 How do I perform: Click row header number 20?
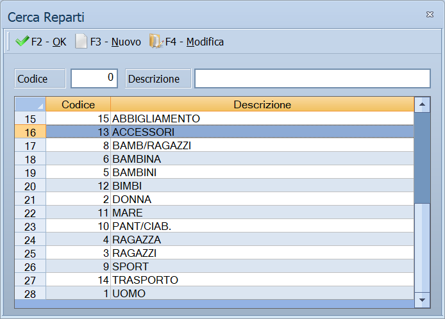[x=30, y=186]
